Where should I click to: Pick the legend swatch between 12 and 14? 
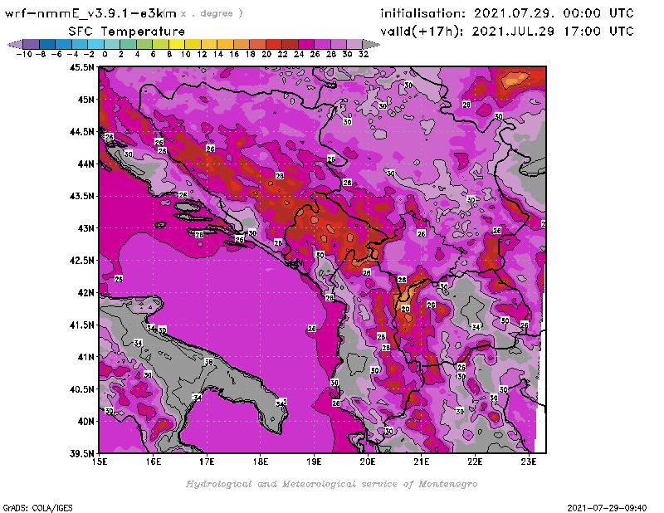coord(209,44)
